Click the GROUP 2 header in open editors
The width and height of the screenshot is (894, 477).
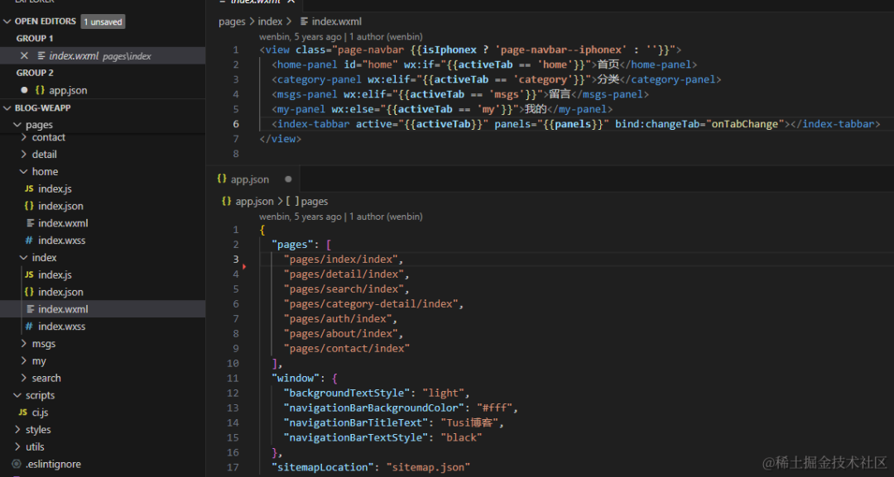[35, 73]
